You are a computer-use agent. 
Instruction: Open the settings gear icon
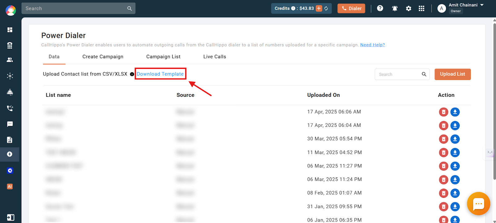pyautogui.click(x=409, y=8)
